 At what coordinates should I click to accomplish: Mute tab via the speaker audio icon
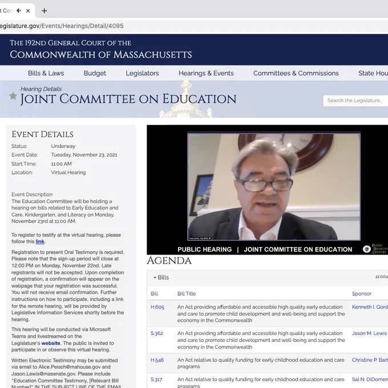click(19, 11)
